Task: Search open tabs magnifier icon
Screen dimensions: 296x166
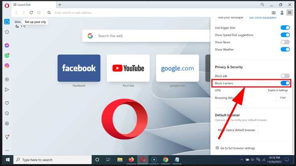Action: coord(262,4)
